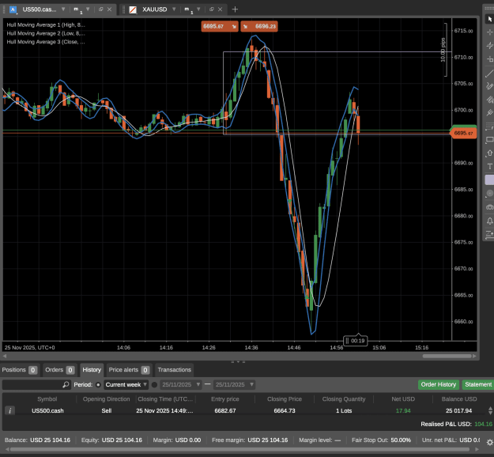494x457 pixels.
Task: Select the crosshair tool
Action: tap(489, 32)
